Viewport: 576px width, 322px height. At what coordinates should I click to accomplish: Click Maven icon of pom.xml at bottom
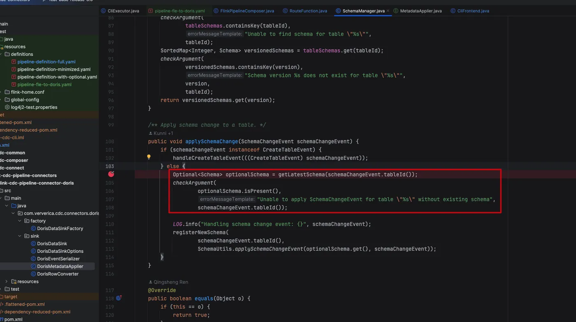click(1, 319)
